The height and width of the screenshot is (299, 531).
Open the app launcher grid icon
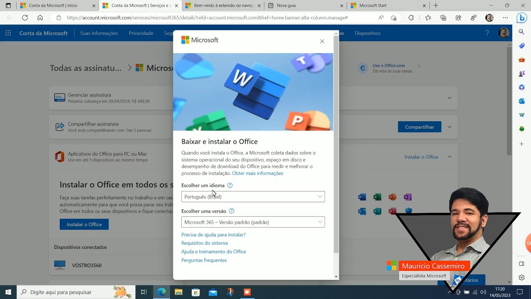point(8,33)
